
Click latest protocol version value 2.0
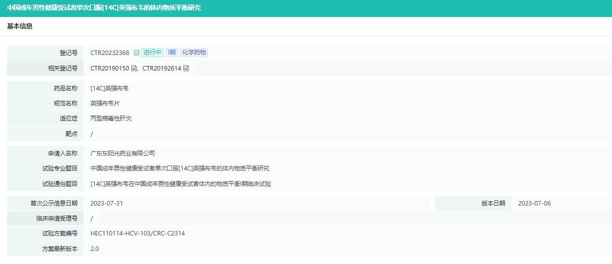point(95,248)
